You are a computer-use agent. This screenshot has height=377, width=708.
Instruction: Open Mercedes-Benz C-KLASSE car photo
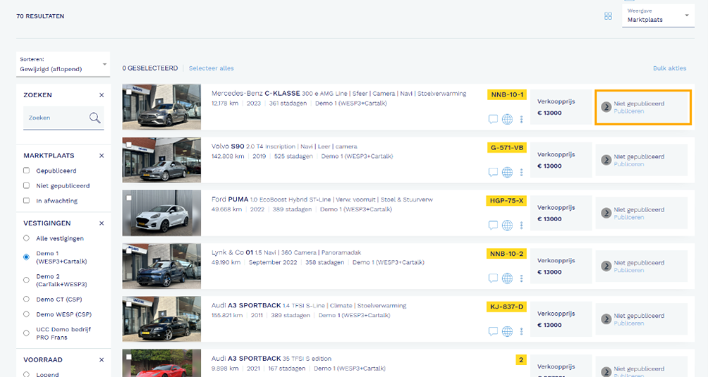pos(161,107)
